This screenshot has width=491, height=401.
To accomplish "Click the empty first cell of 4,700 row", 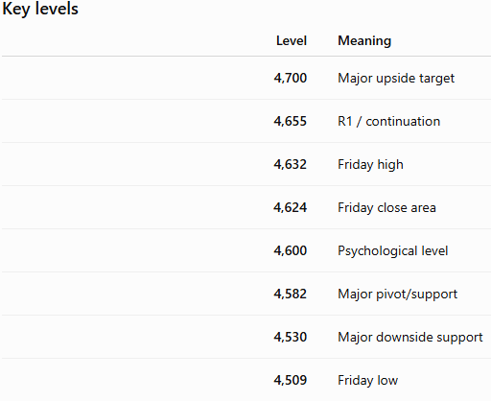I will [134, 78].
